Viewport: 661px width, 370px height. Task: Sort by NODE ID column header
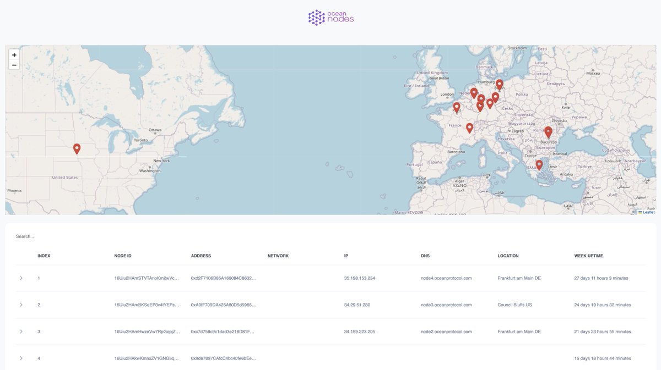[x=123, y=256]
